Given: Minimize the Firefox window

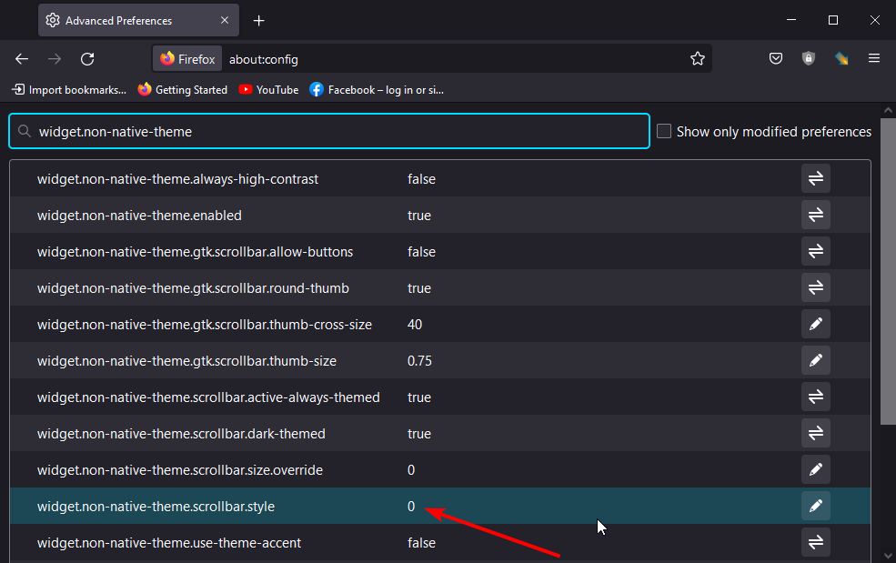Looking at the screenshot, I should click(x=791, y=20).
